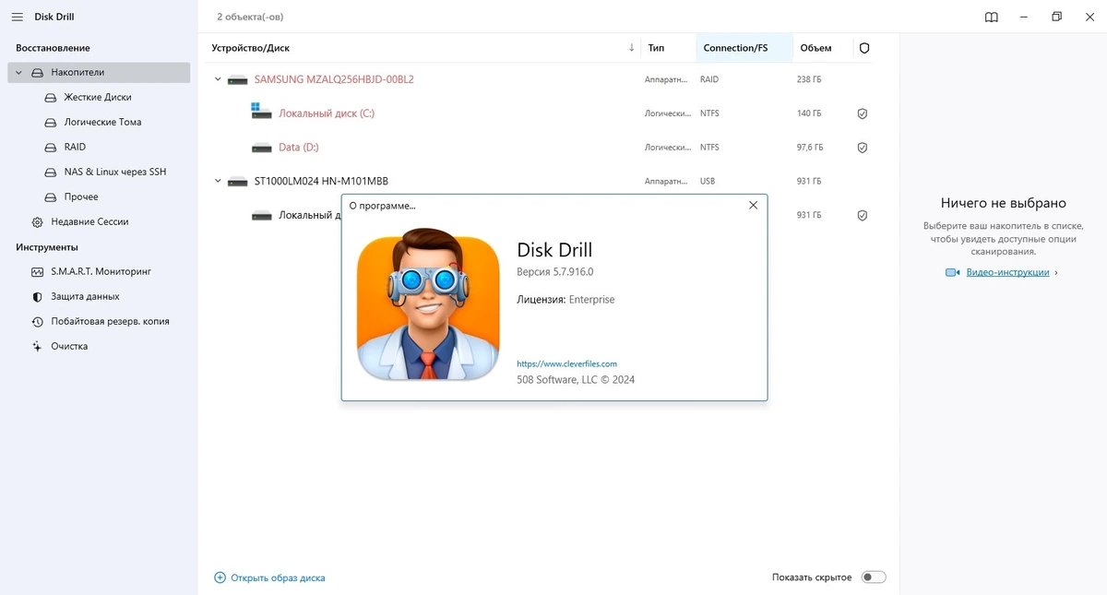Click the shield icon on Локальный диск (C:) row

click(863, 113)
